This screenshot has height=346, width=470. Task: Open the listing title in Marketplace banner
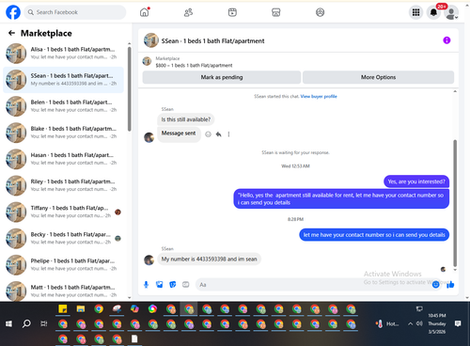tap(194, 65)
